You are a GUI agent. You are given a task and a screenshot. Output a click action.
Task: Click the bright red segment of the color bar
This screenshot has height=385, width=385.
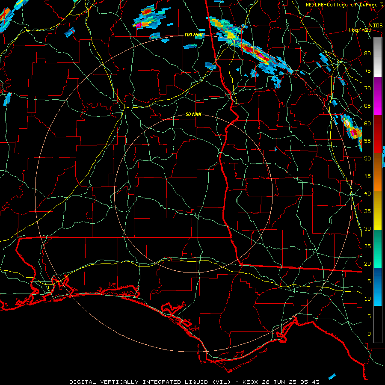(x=378, y=134)
